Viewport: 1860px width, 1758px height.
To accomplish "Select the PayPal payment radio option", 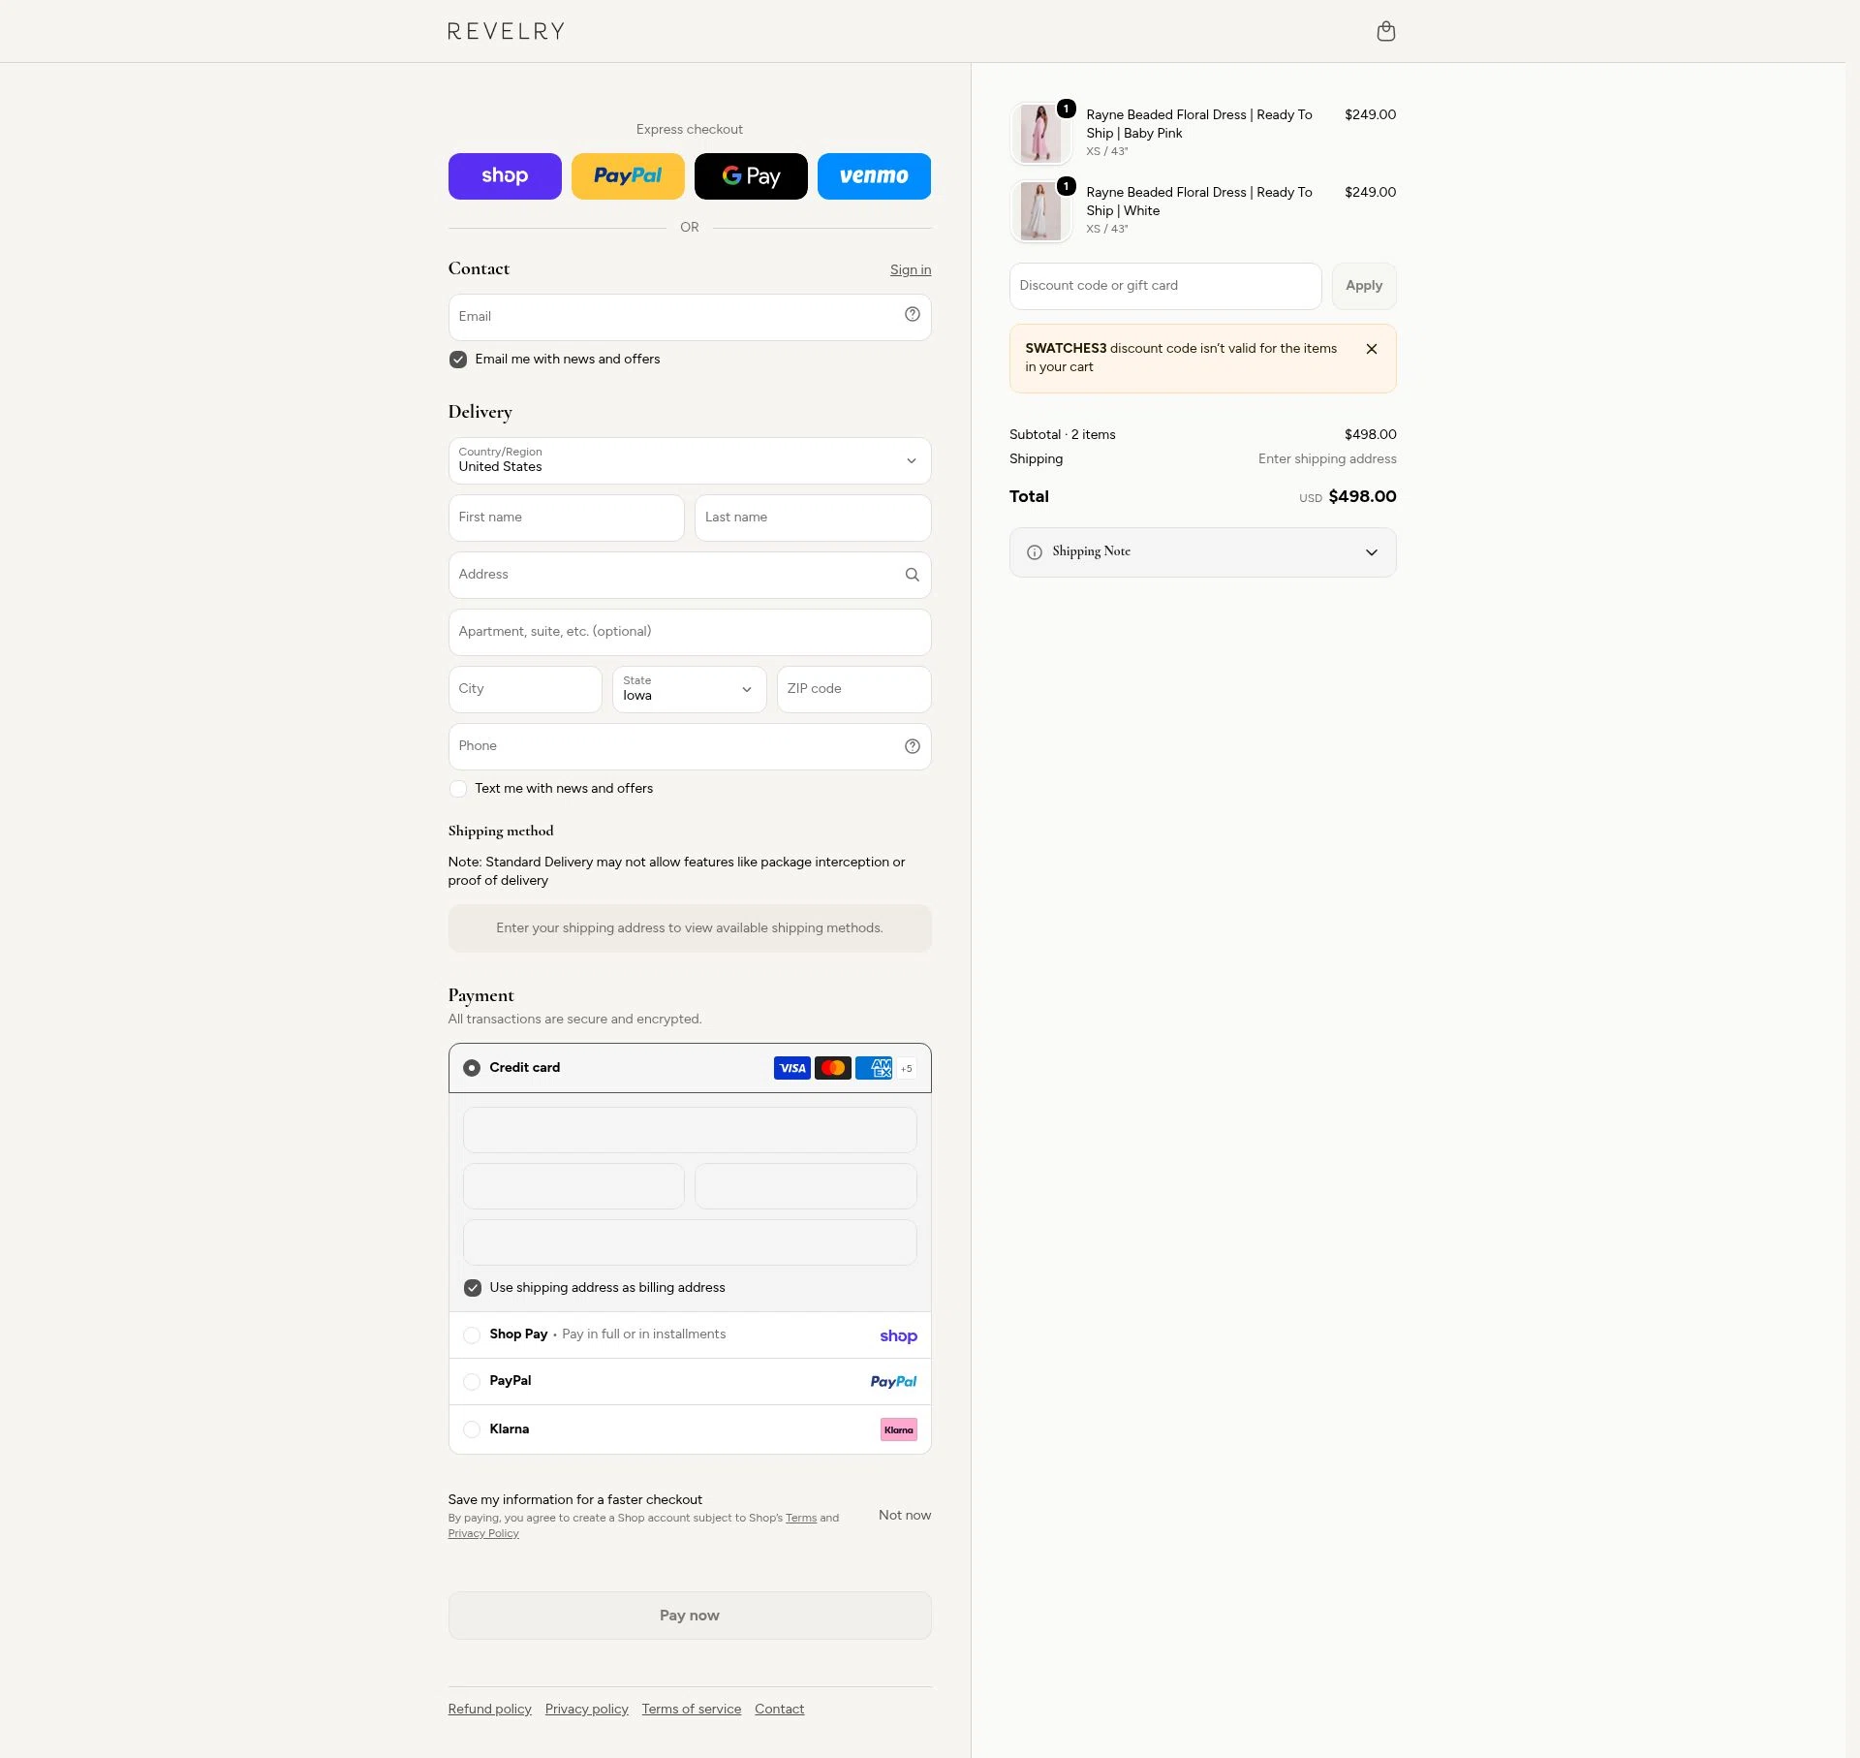I will click(472, 1382).
